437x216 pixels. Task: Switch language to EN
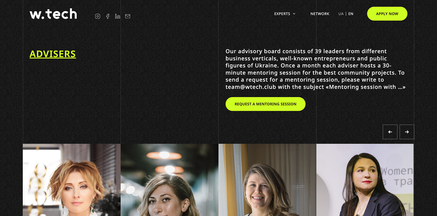[x=351, y=14]
